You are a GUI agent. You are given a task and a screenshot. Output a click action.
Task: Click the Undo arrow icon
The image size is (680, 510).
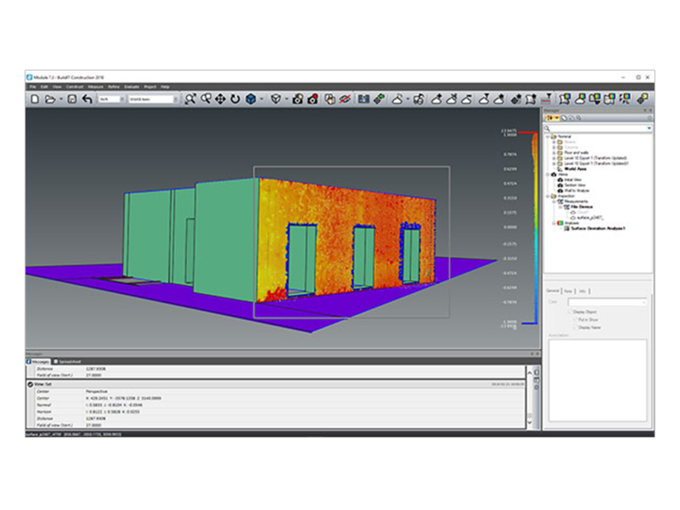pos(87,99)
